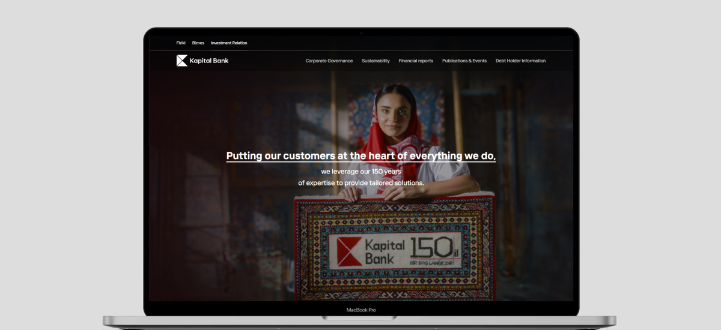The height and width of the screenshot is (330, 721).
Task: Click the "we leverage our 150 years" text
Action: pyautogui.click(x=360, y=172)
